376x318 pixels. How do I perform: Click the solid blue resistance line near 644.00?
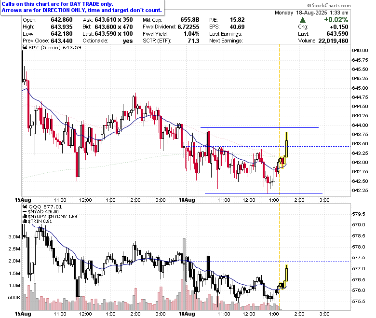259,128
